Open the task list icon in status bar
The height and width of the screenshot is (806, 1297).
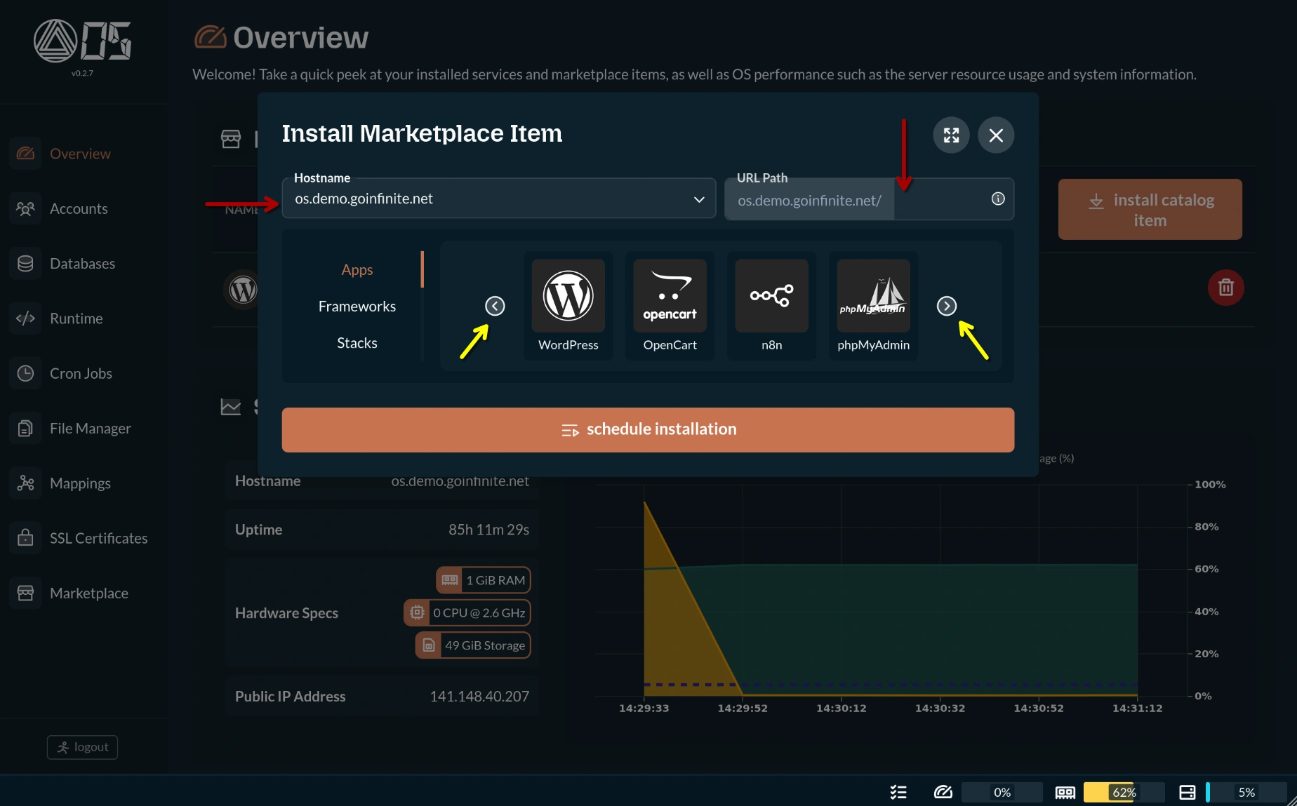click(898, 792)
